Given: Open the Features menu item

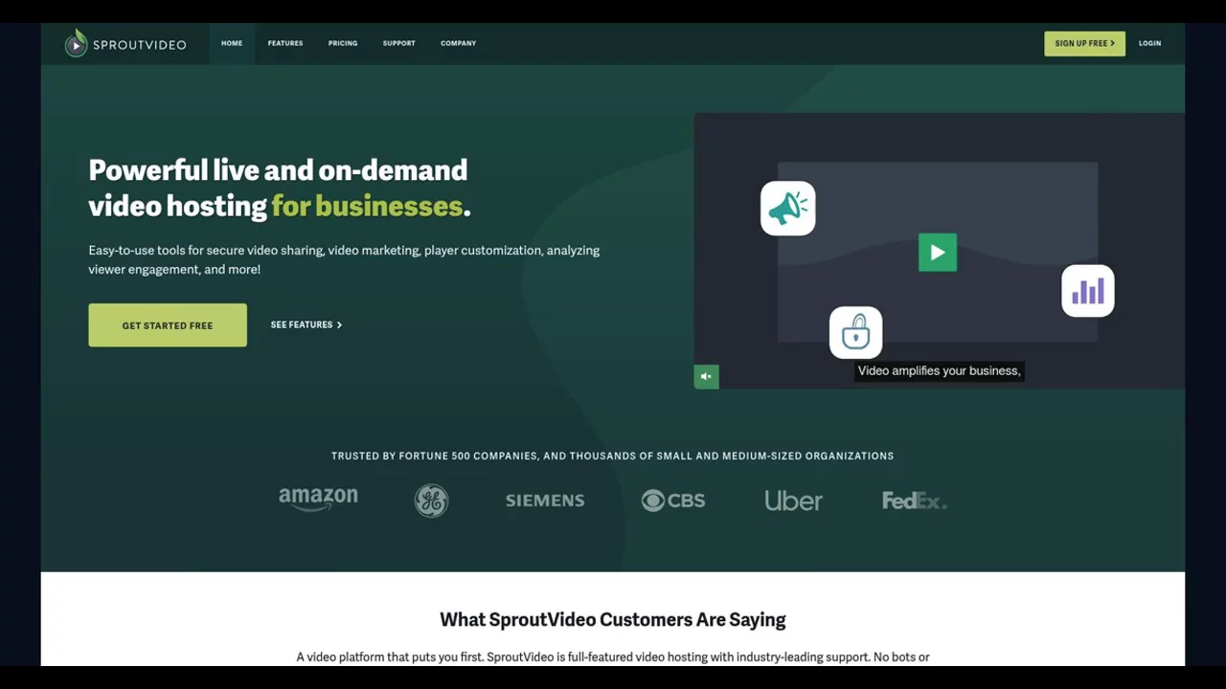Looking at the screenshot, I should click(285, 43).
